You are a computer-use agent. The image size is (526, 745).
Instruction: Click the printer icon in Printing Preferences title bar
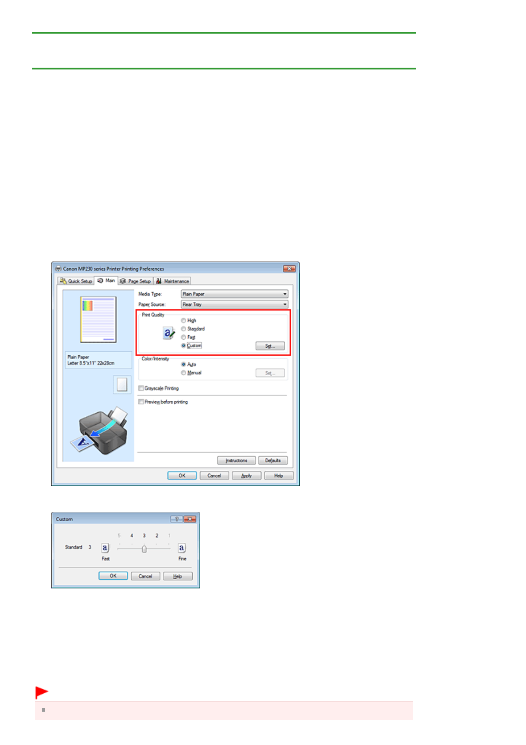[58, 269]
